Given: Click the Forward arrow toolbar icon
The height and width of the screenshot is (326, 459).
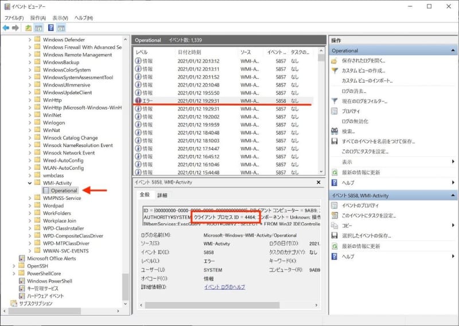Looking at the screenshot, I should (x=15, y=28).
